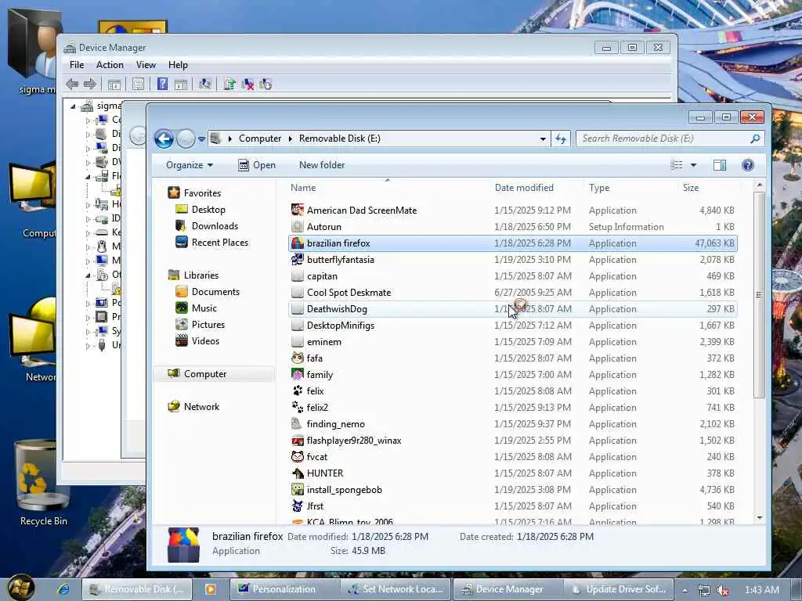This screenshot has height=601, width=802.
Task: Click Uninstall icon with red X in Device Manager
Action: [247, 84]
